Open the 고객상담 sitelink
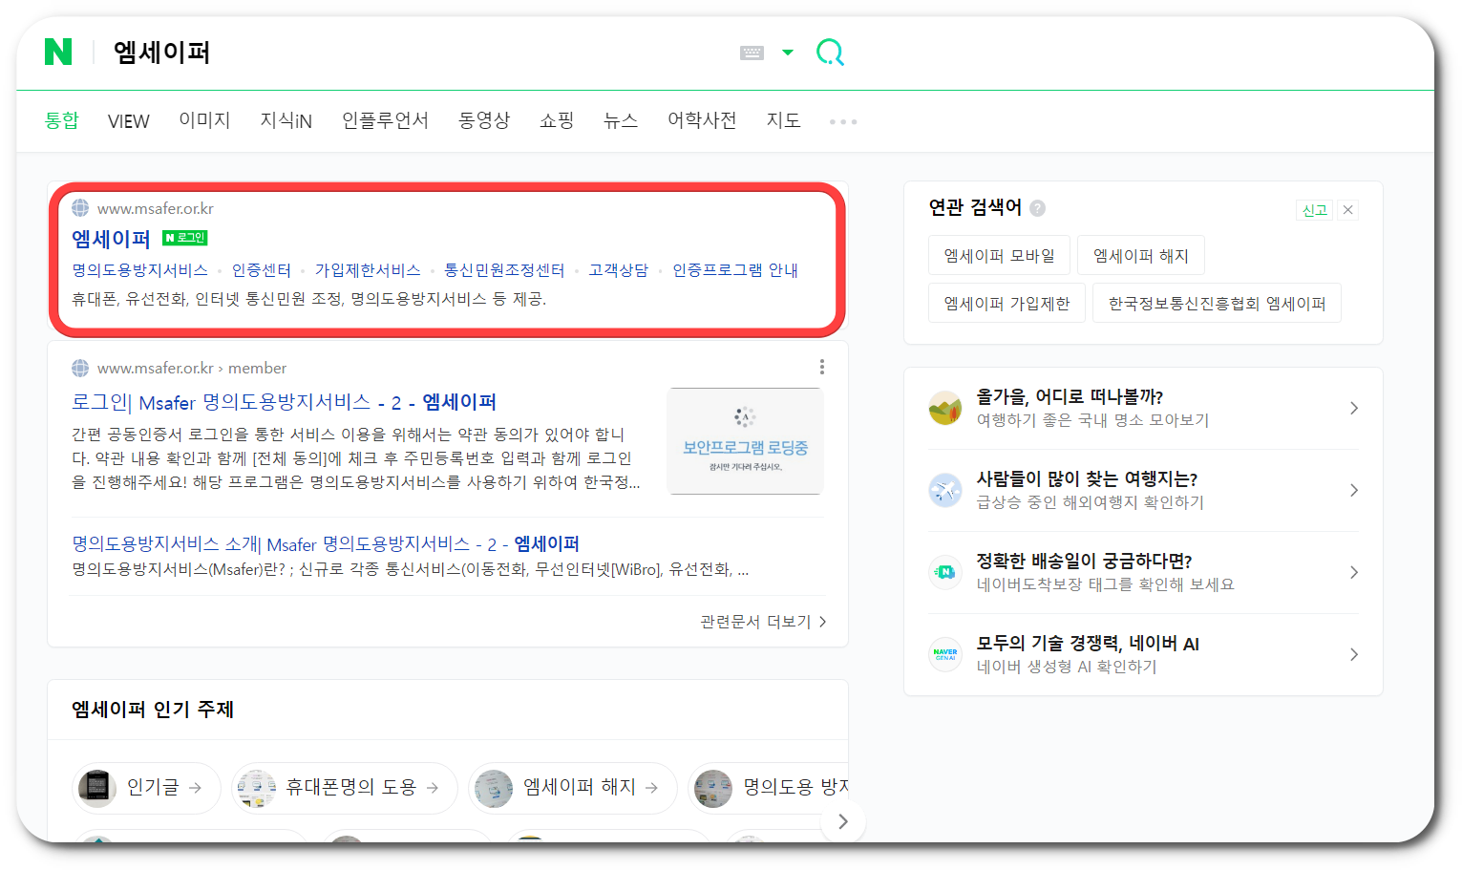 (x=617, y=269)
